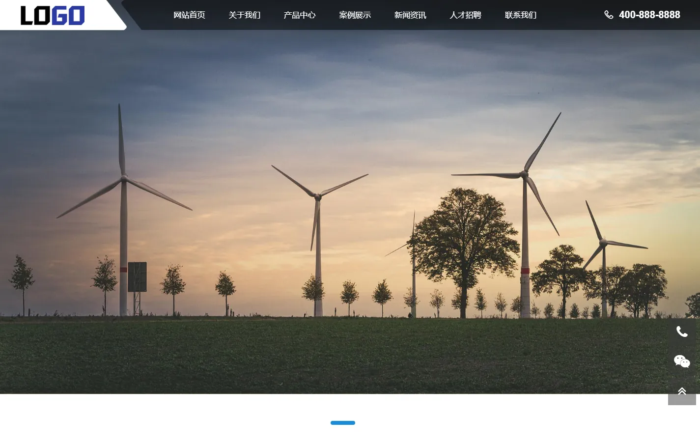The height and width of the screenshot is (442, 700).
Task: Click the 400-888-8888 phone number
Action: click(x=649, y=15)
